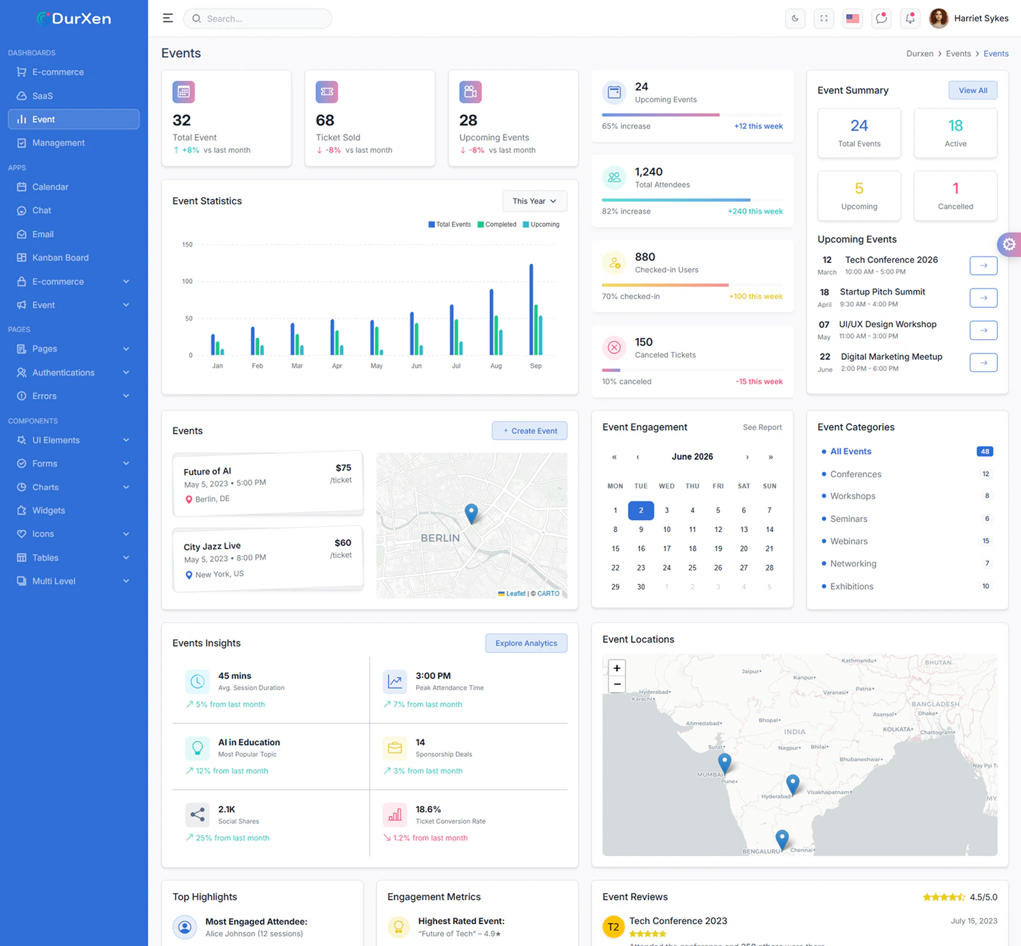
Task: Expand E-commerce apps submenu
Action: point(73,281)
